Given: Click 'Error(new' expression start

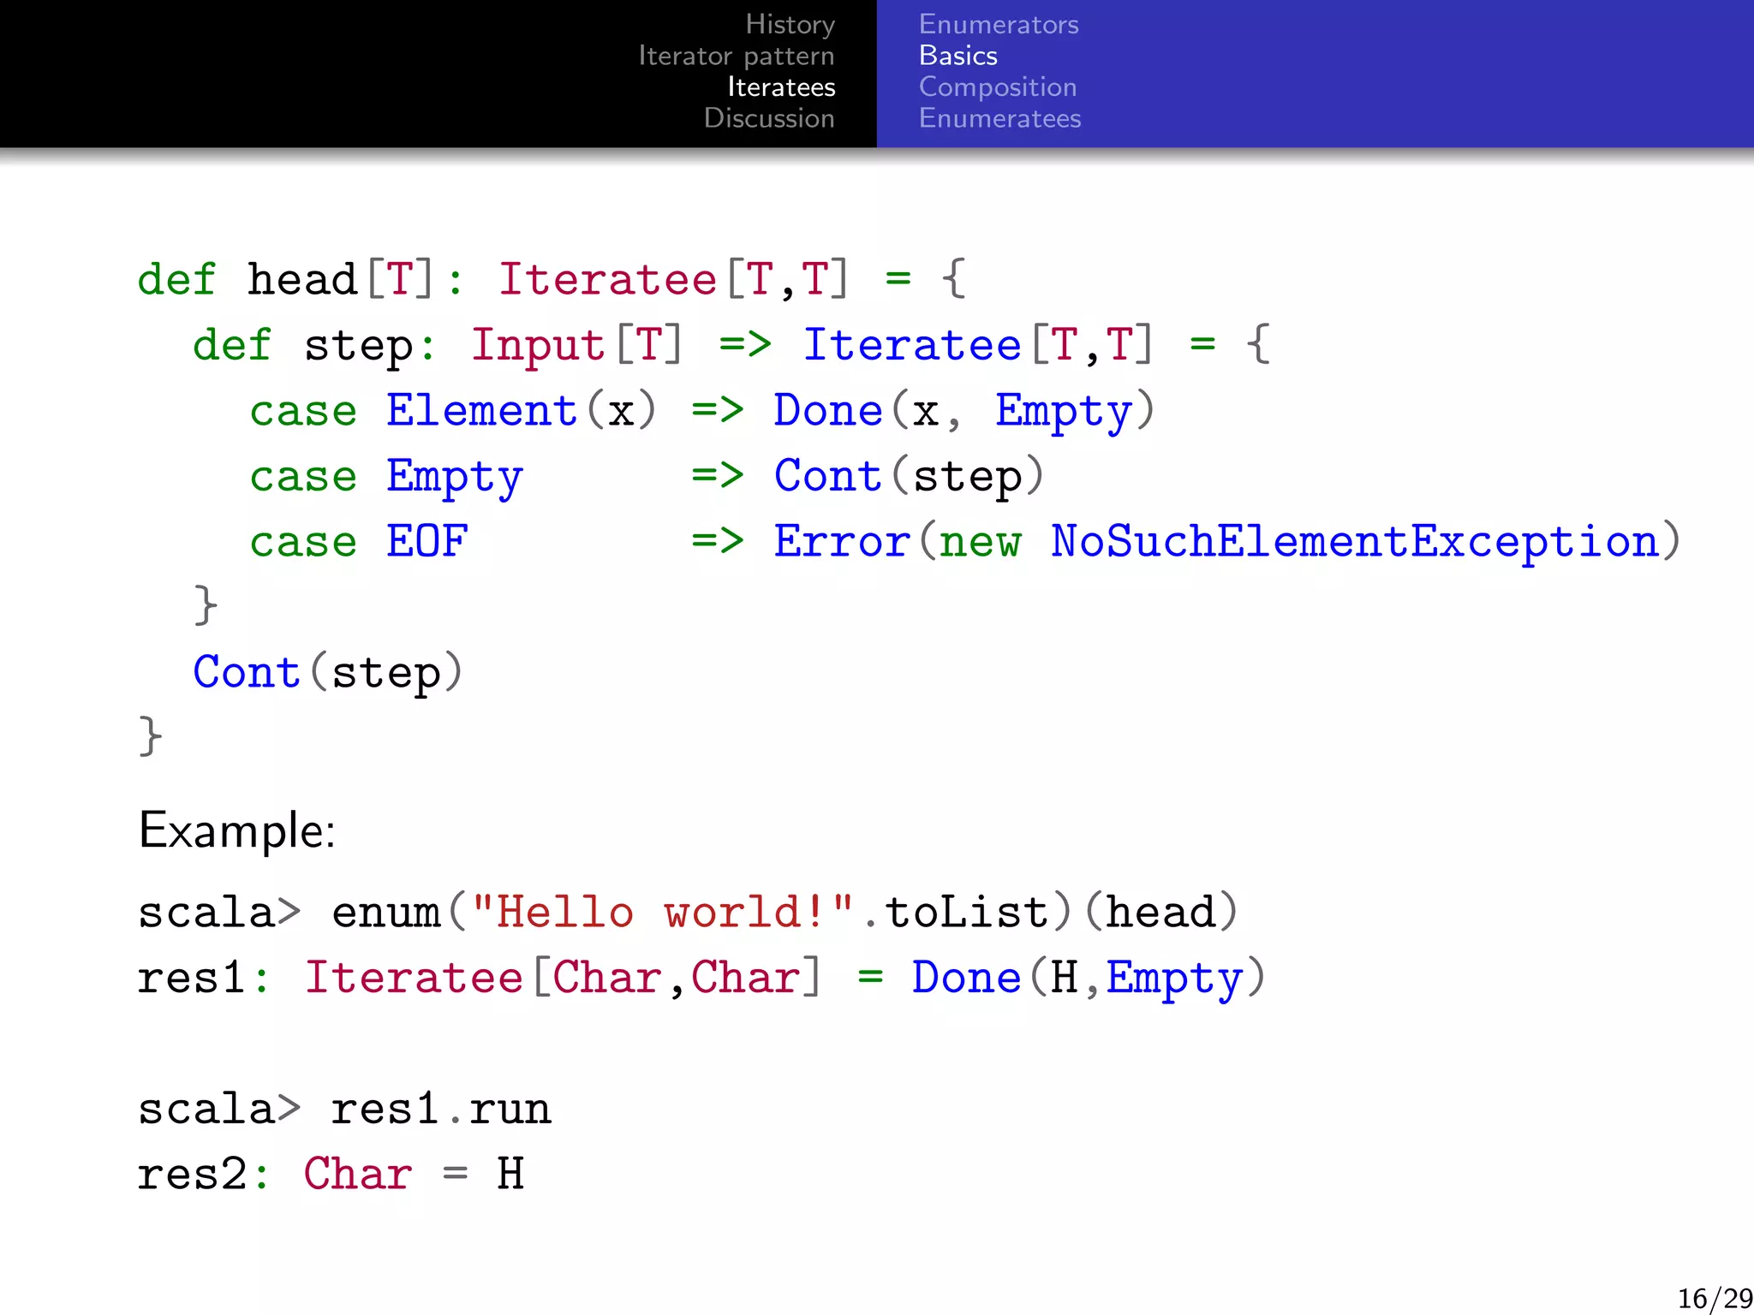Looking at the screenshot, I should [898, 541].
